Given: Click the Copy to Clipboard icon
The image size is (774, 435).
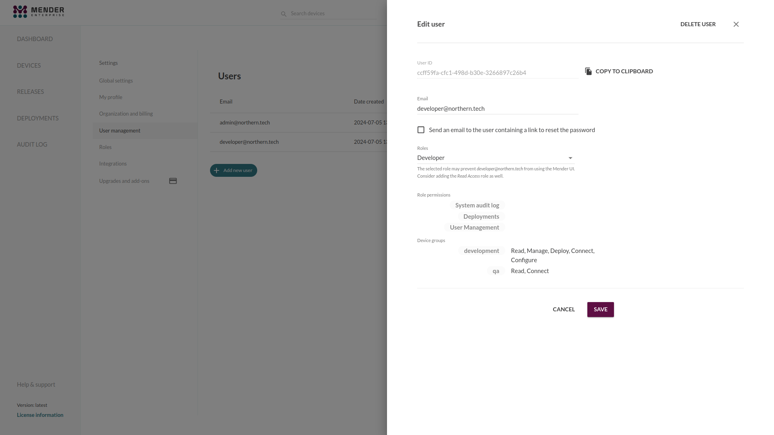Looking at the screenshot, I should (x=589, y=71).
